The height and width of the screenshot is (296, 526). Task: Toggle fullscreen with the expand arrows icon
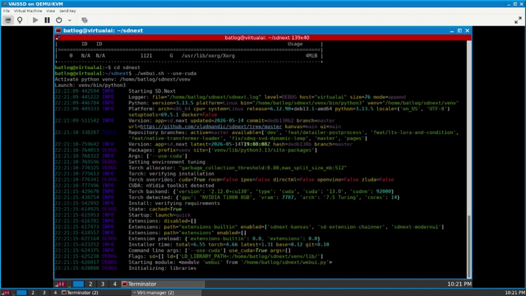[518, 20]
